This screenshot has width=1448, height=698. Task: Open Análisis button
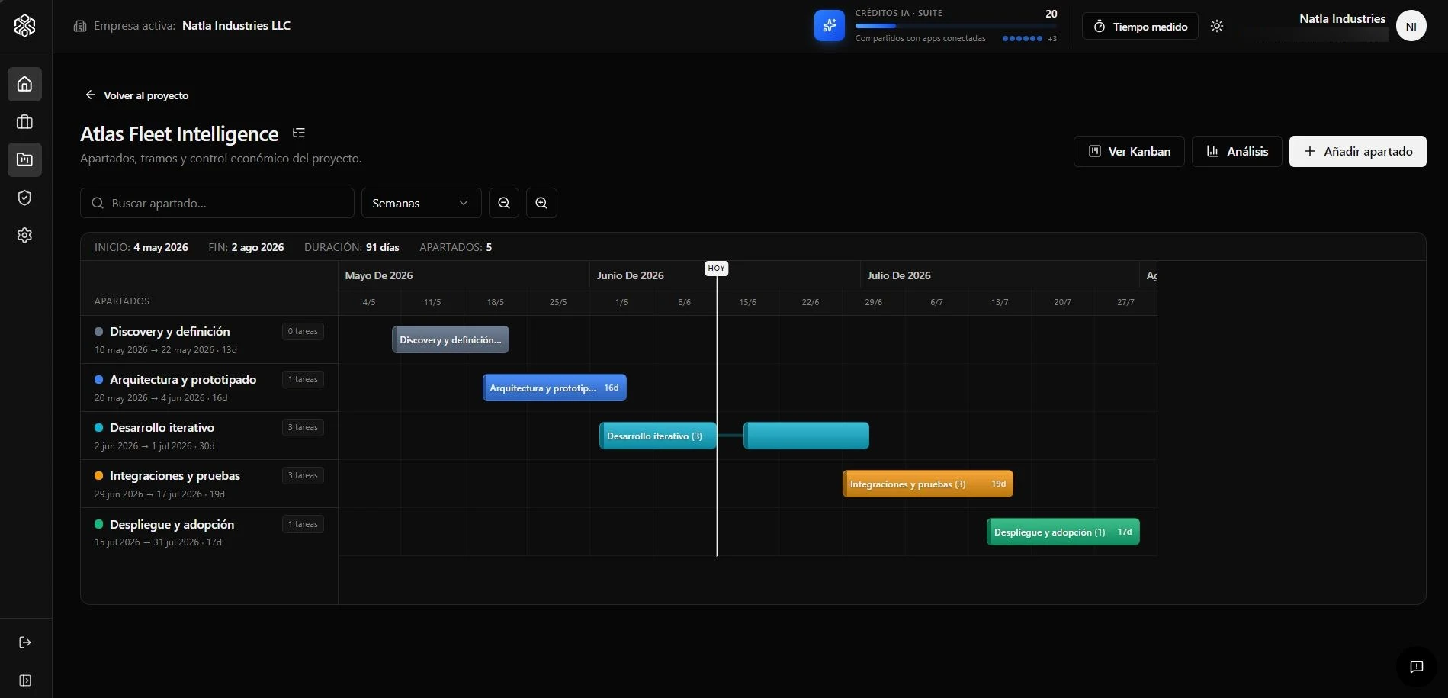pyautogui.click(x=1237, y=151)
